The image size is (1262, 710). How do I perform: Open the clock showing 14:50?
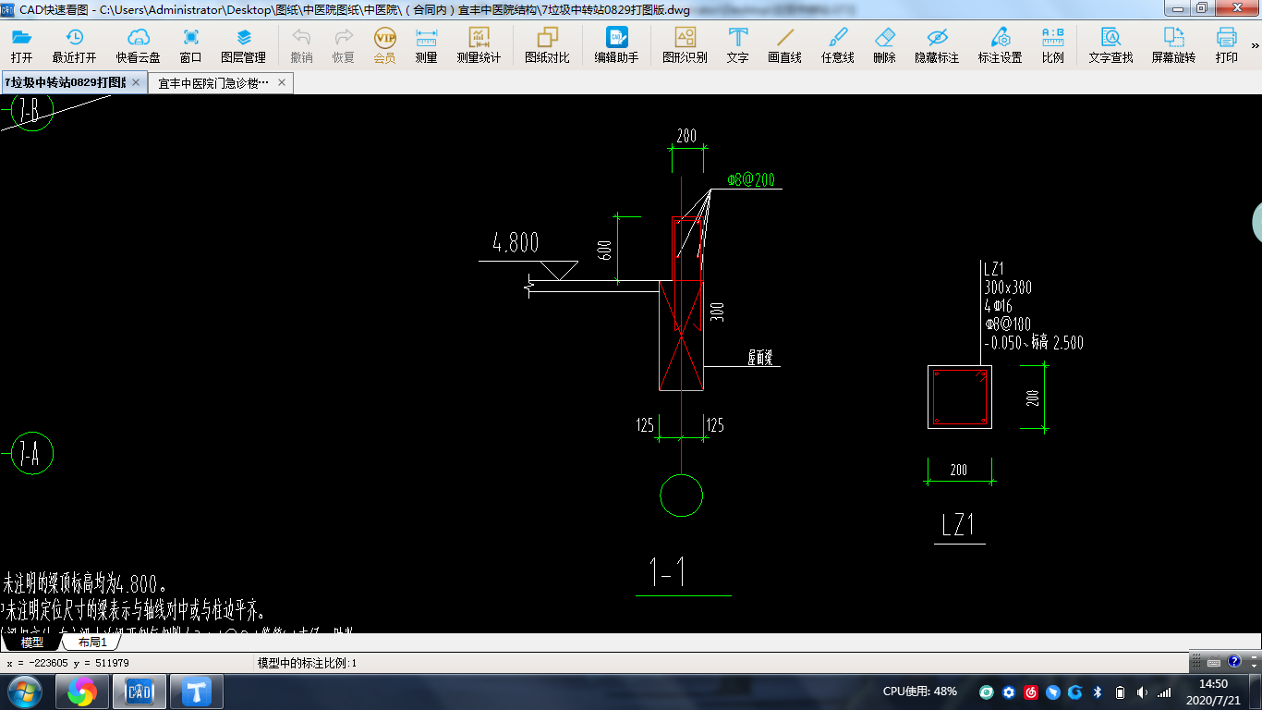coord(1213,692)
